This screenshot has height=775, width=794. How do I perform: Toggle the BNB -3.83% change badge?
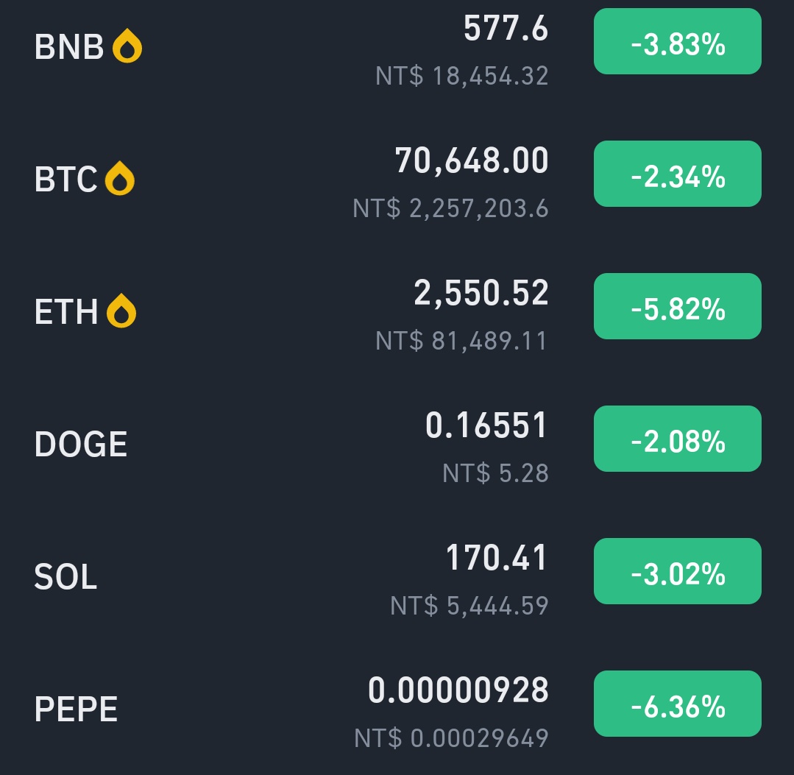(678, 41)
